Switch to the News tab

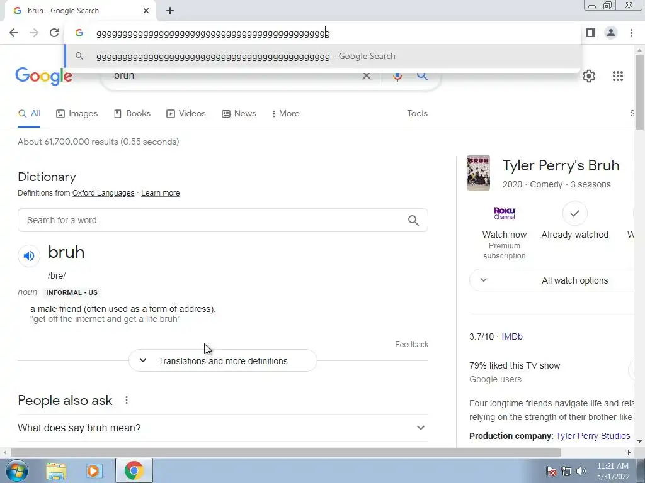239,114
